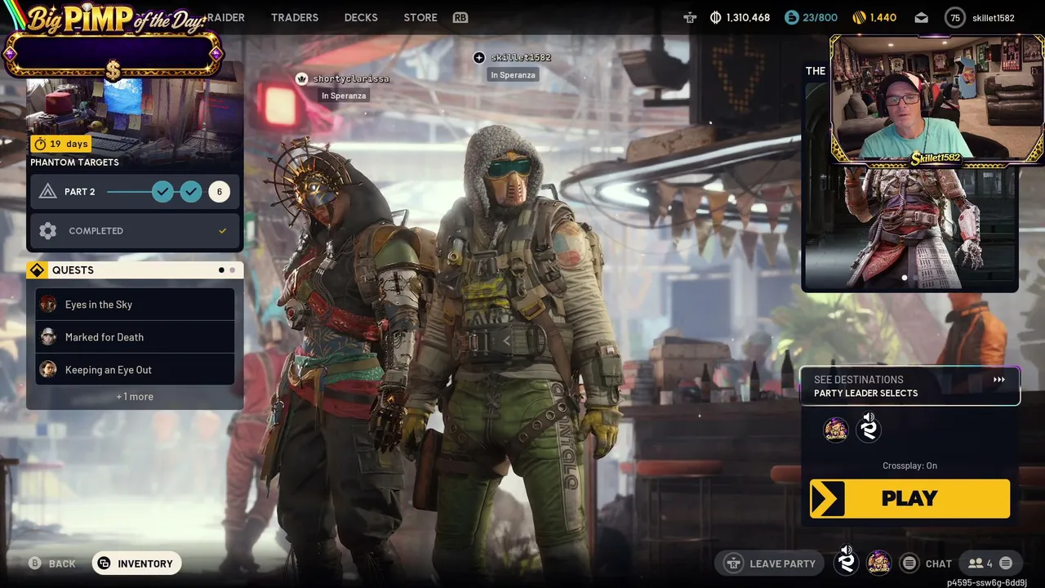
Task: Click the white logo party avatar above Crossplay
Action: pyautogui.click(x=868, y=430)
